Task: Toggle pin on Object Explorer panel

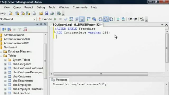Action: pos(41,24)
